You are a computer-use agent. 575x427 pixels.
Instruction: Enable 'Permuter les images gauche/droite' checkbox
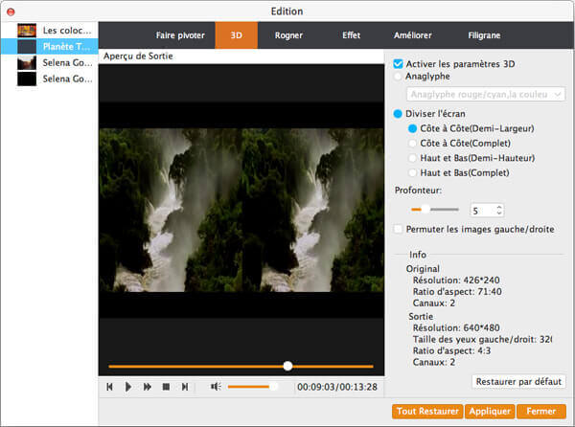coord(399,229)
